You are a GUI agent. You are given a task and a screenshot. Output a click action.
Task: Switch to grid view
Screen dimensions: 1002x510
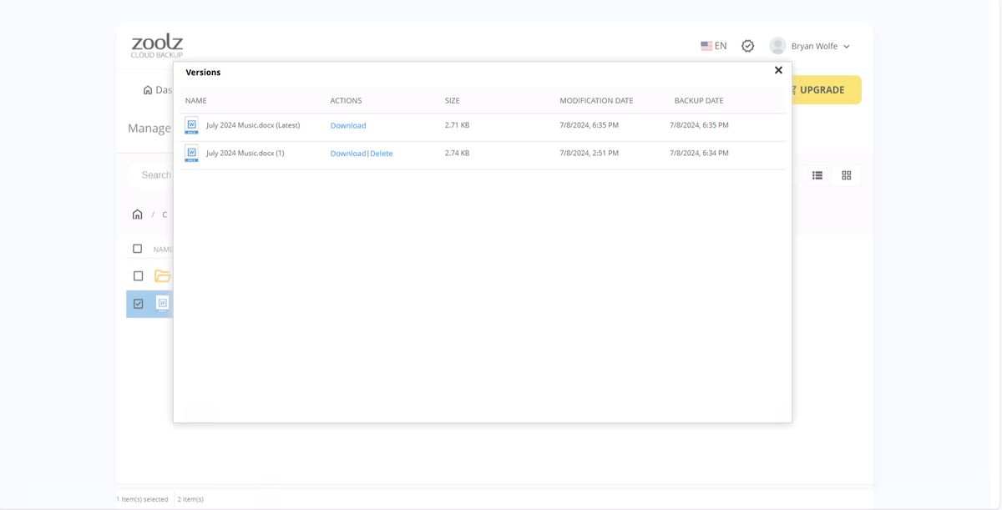click(846, 174)
